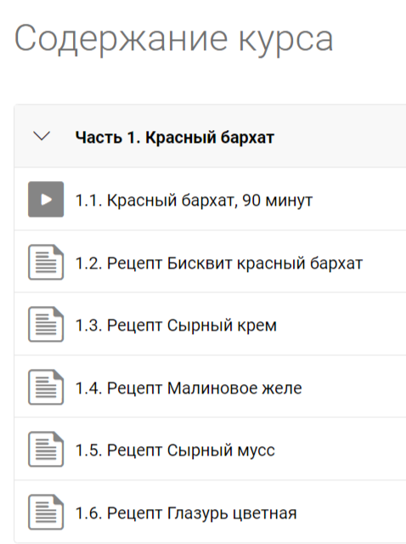The width and height of the screenshot is (406, 544).
Task: Click the Часть 1. Красный бархат title
Action: [175, 138]
